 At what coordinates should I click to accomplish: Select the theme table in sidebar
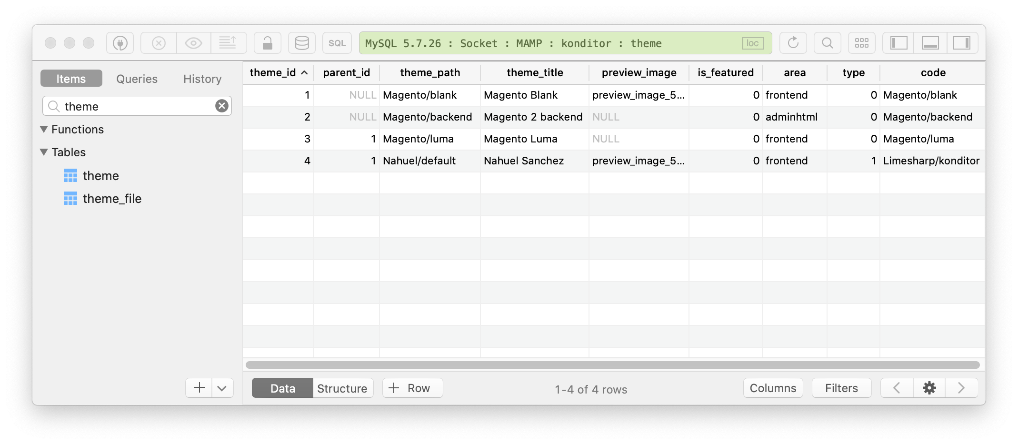101,176
